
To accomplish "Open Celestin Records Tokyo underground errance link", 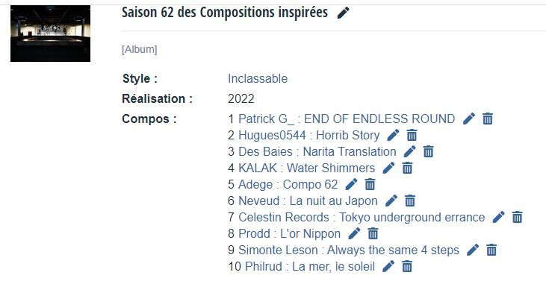I will [362, 218].
